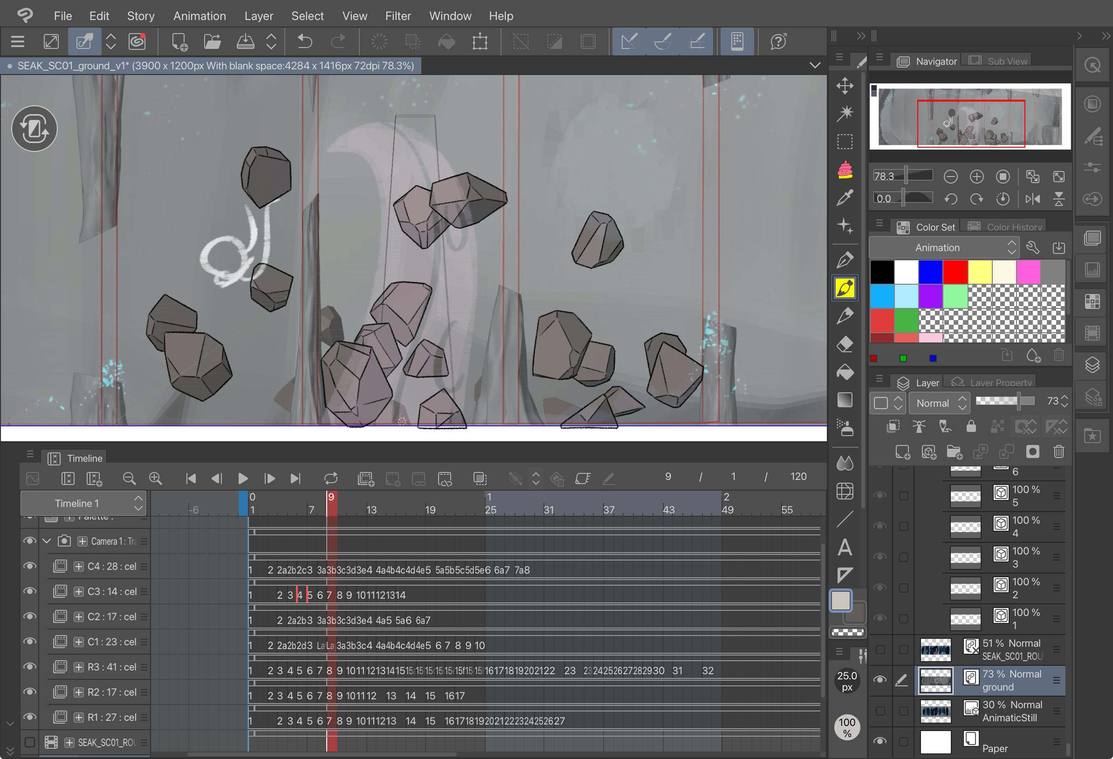Viewport: 1113px width, 759px height.
Task: Select the Eyedropper tool
Action: pyautogui.click(x=845, y=197)
